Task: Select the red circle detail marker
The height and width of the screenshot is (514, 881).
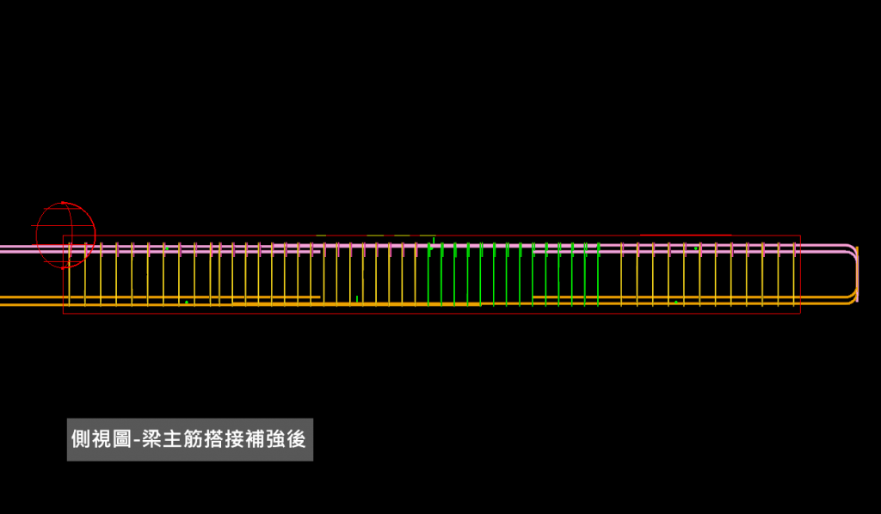Action: (x=65, y=236)
